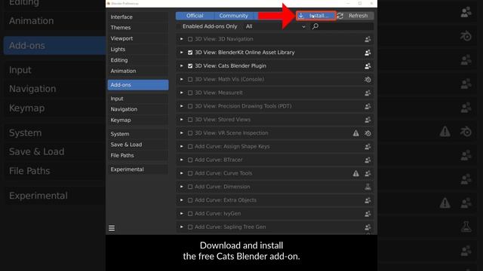This screenshot has width=483, height=271.
Task: Click community icon on 3D Navigation row
Action: (368, 39)
